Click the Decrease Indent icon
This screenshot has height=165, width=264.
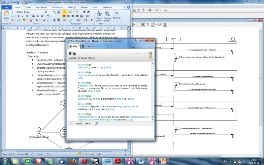(x=84, y=12)
